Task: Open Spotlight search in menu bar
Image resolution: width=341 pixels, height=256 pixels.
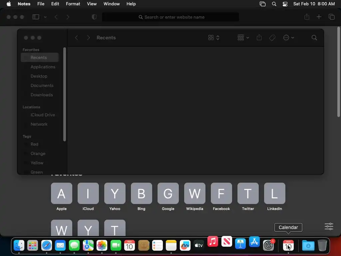Action: tap(274, 4)
